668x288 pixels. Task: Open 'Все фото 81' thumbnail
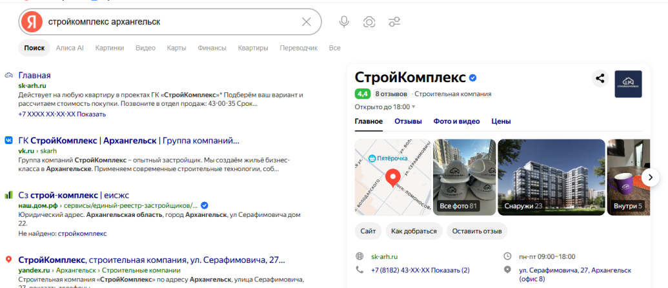coord(464,177)
